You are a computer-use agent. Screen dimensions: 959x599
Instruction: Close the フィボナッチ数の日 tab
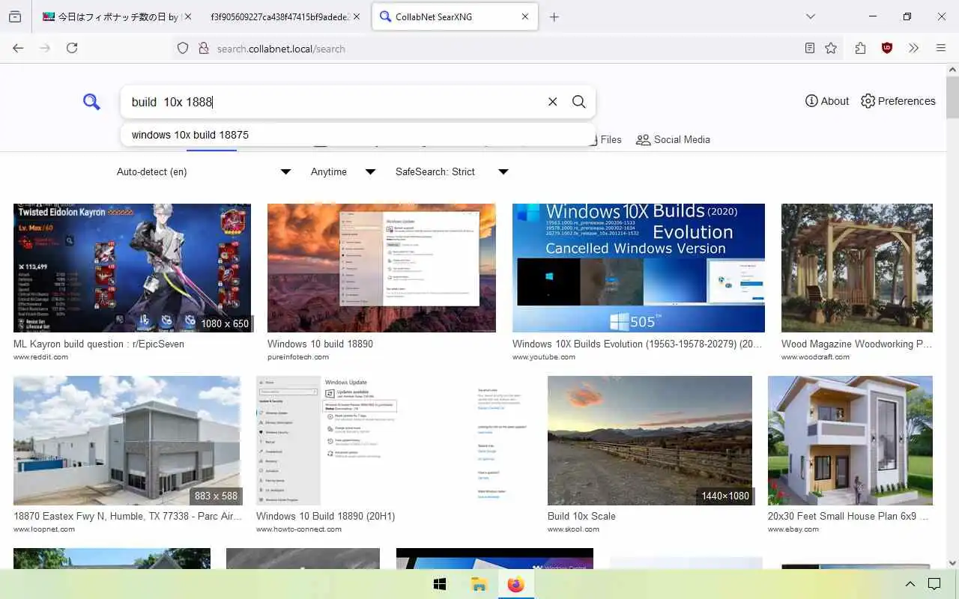(187, 16)
